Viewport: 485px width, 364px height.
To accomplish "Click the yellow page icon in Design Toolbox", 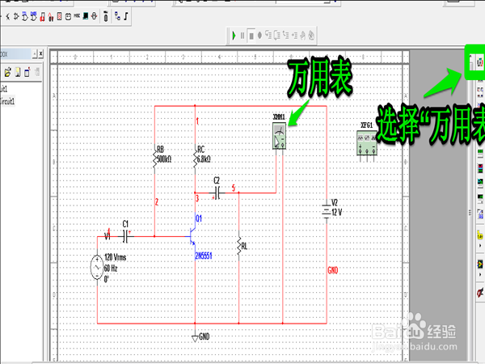I will [x=18, y=72].
